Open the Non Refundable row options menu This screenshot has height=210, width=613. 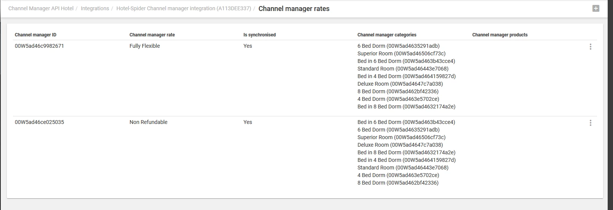(590, 123)
